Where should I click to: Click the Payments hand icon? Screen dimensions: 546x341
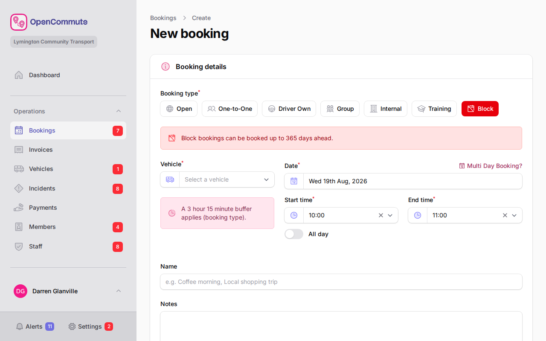[x=19, y=208]
